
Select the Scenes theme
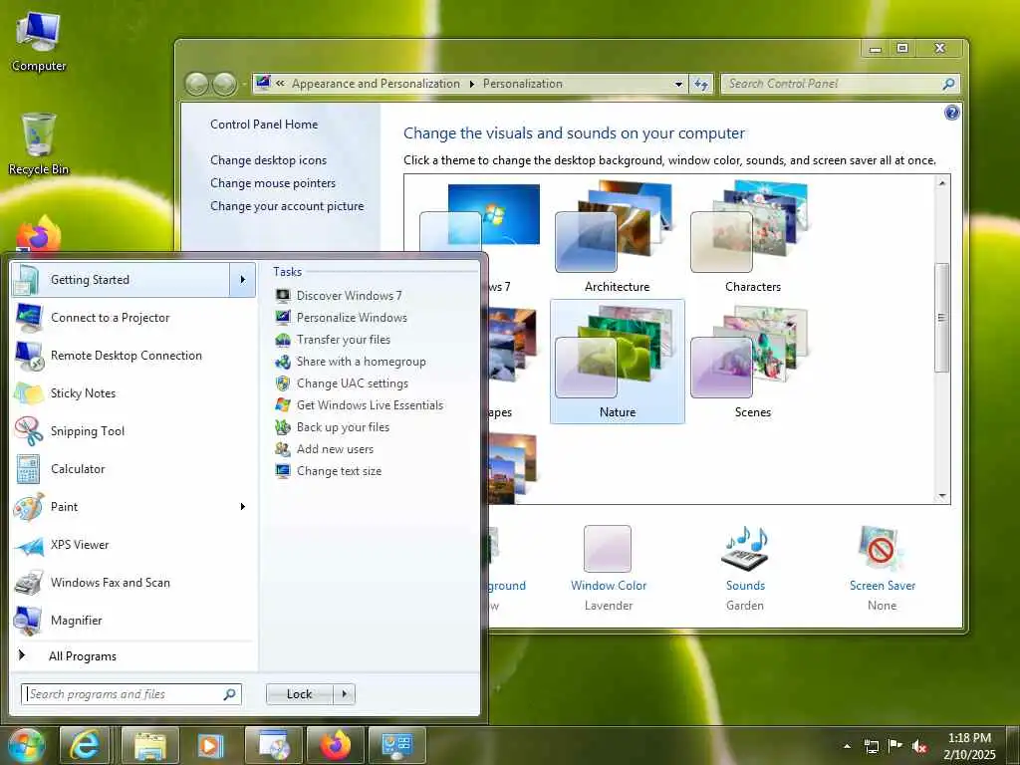[753, 363]
